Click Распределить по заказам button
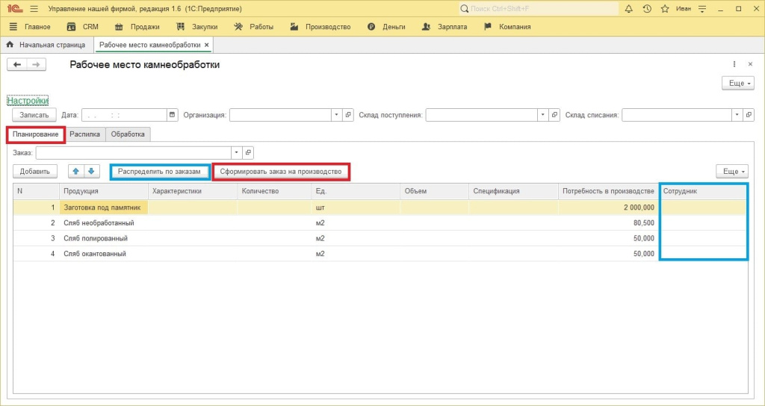The width and height of the screenshot is (765, 406). 159,172
